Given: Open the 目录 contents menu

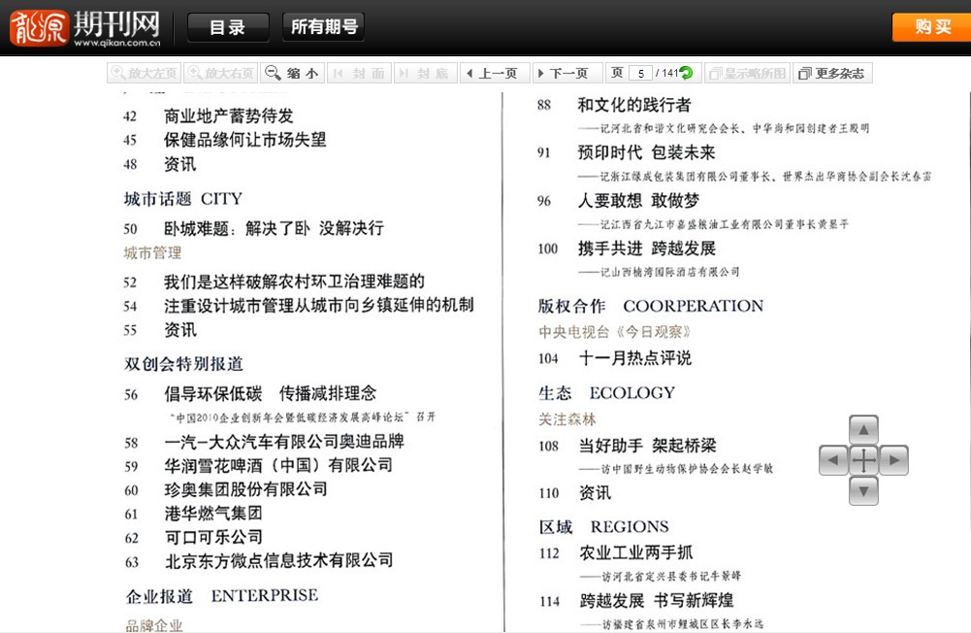Looking at the screenshot, I should point(228,27).
